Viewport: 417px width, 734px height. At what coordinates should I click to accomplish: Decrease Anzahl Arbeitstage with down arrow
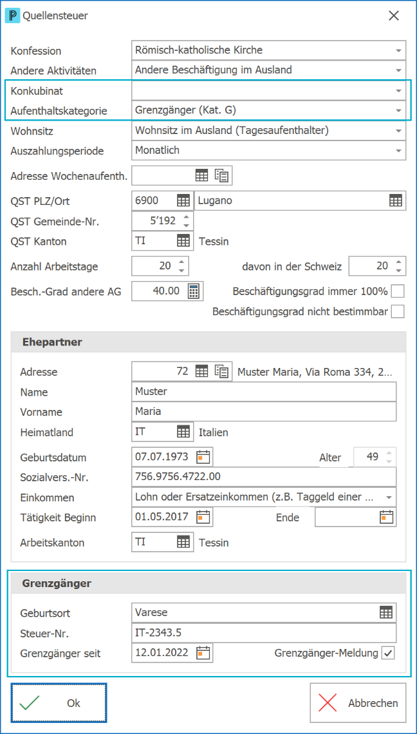coord(181,270)
